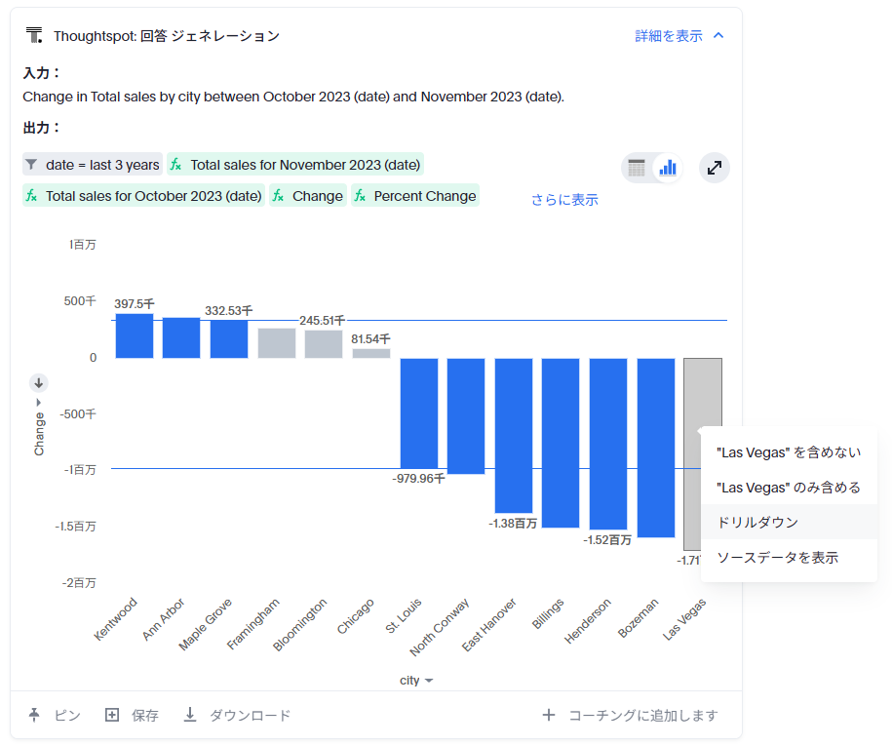Click the date = last 3 years filter chip
This screenshot has height=745, width=892.
point(92,165)
